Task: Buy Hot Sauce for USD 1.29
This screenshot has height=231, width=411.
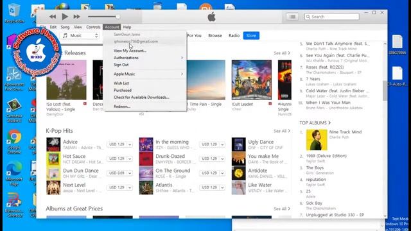Action: (x=117, y=158)
